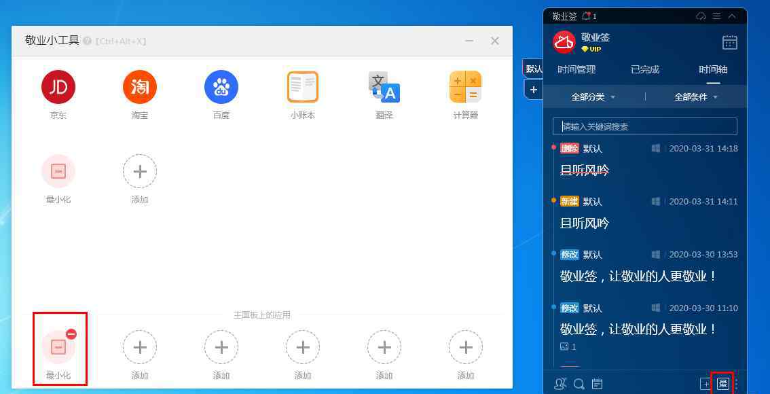Remove pinned 最小化 via its red minus badge
Viewport: 770px width, 394px height.
pos(71,334)
